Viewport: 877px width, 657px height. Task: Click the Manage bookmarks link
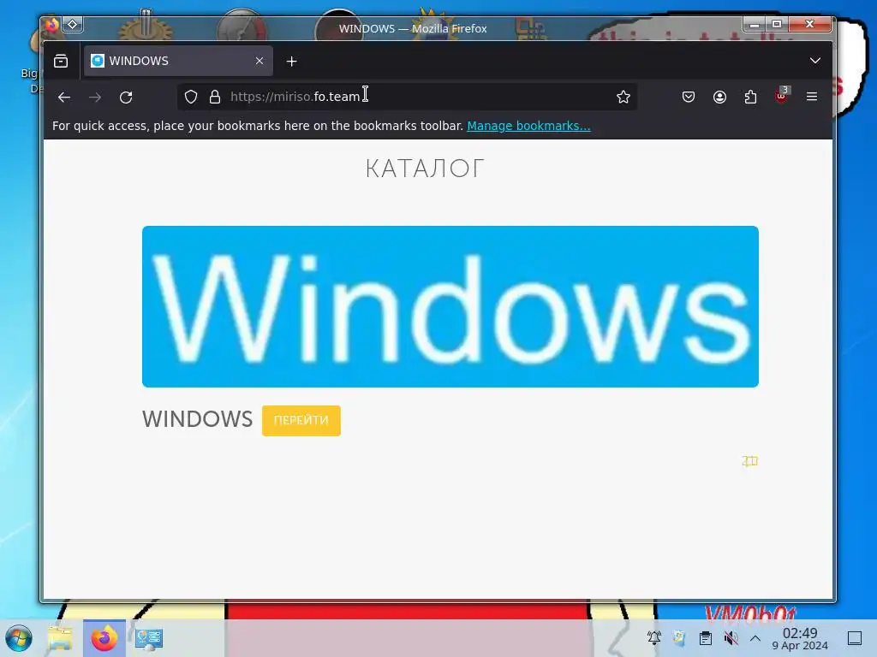pyautogui.click(x=528, y=126)
